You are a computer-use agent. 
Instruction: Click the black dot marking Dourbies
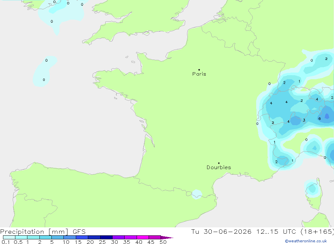[219, 163]
